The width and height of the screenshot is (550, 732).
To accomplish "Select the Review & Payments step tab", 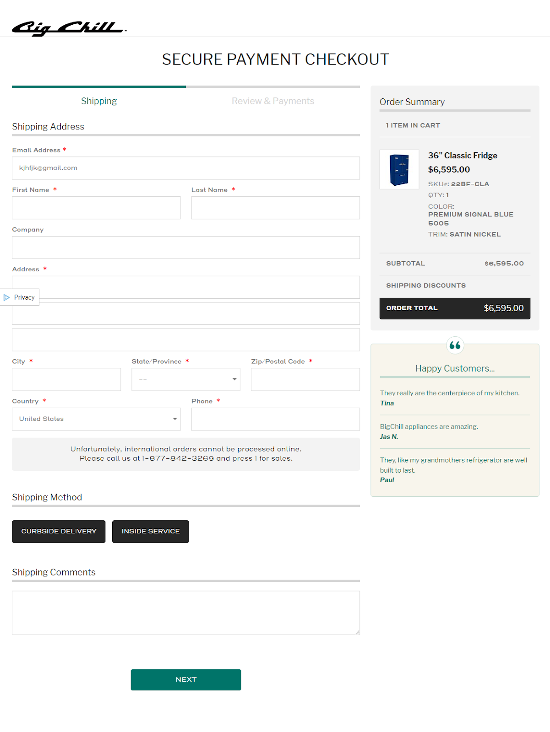I will pos(273,101).
